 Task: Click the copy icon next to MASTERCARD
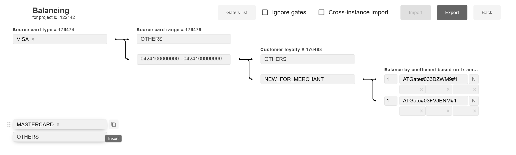[x=114, y=125]
